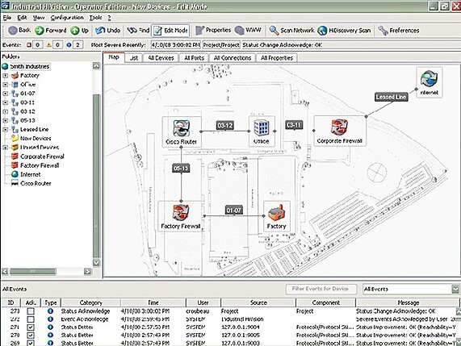Click Filter Events for Device button
Screen dimensions: 461x346
pos(321,289)
